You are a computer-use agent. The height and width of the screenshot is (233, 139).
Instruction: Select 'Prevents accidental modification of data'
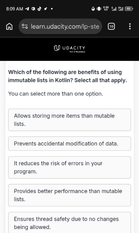[69, 144]
